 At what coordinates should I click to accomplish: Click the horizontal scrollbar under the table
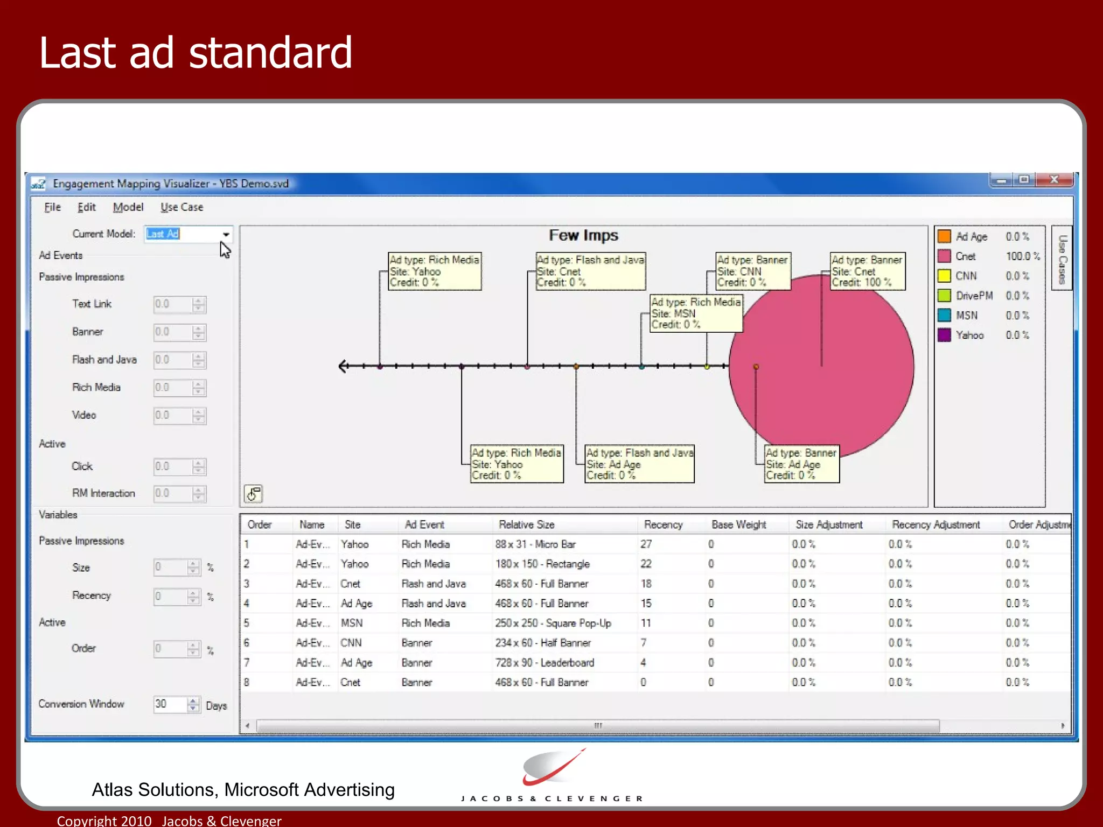[x=598, y=726]
